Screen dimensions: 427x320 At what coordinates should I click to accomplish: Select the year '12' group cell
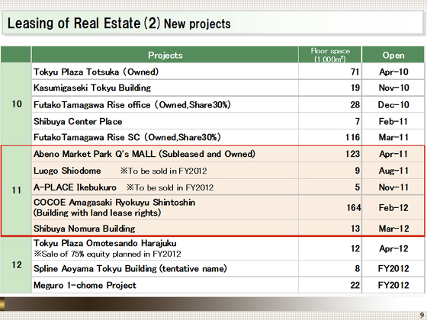tap(16, 264)
